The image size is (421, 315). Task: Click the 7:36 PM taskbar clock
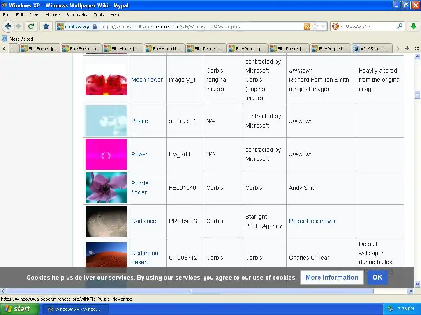point(406,309)
